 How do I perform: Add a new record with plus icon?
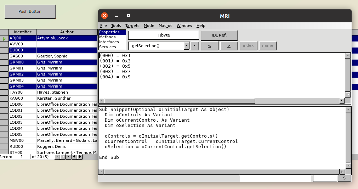click(x=80, y=157)
